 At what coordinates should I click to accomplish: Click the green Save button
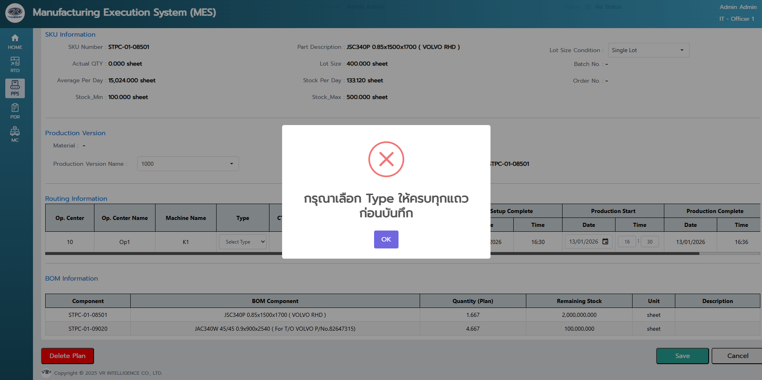[x=682, y=356]
